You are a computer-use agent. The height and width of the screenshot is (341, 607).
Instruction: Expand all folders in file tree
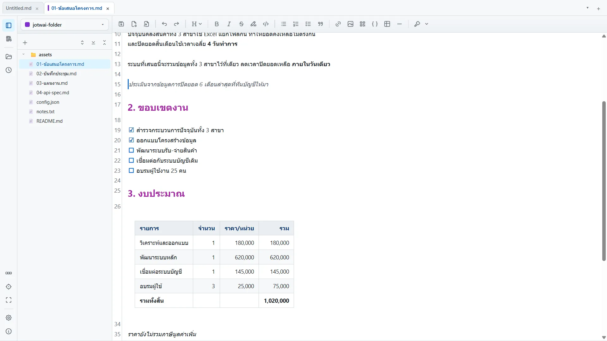93,43
